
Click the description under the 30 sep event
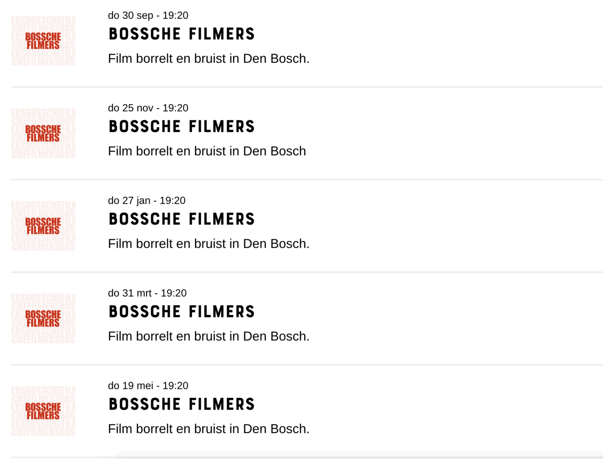click(208, 59)
